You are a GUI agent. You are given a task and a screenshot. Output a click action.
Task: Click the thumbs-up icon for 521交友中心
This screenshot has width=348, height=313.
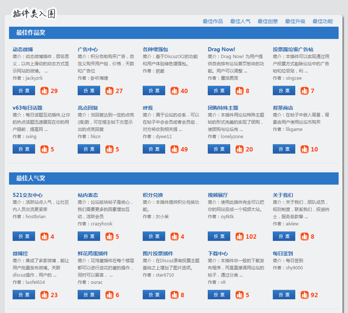(x=44, y=237)
